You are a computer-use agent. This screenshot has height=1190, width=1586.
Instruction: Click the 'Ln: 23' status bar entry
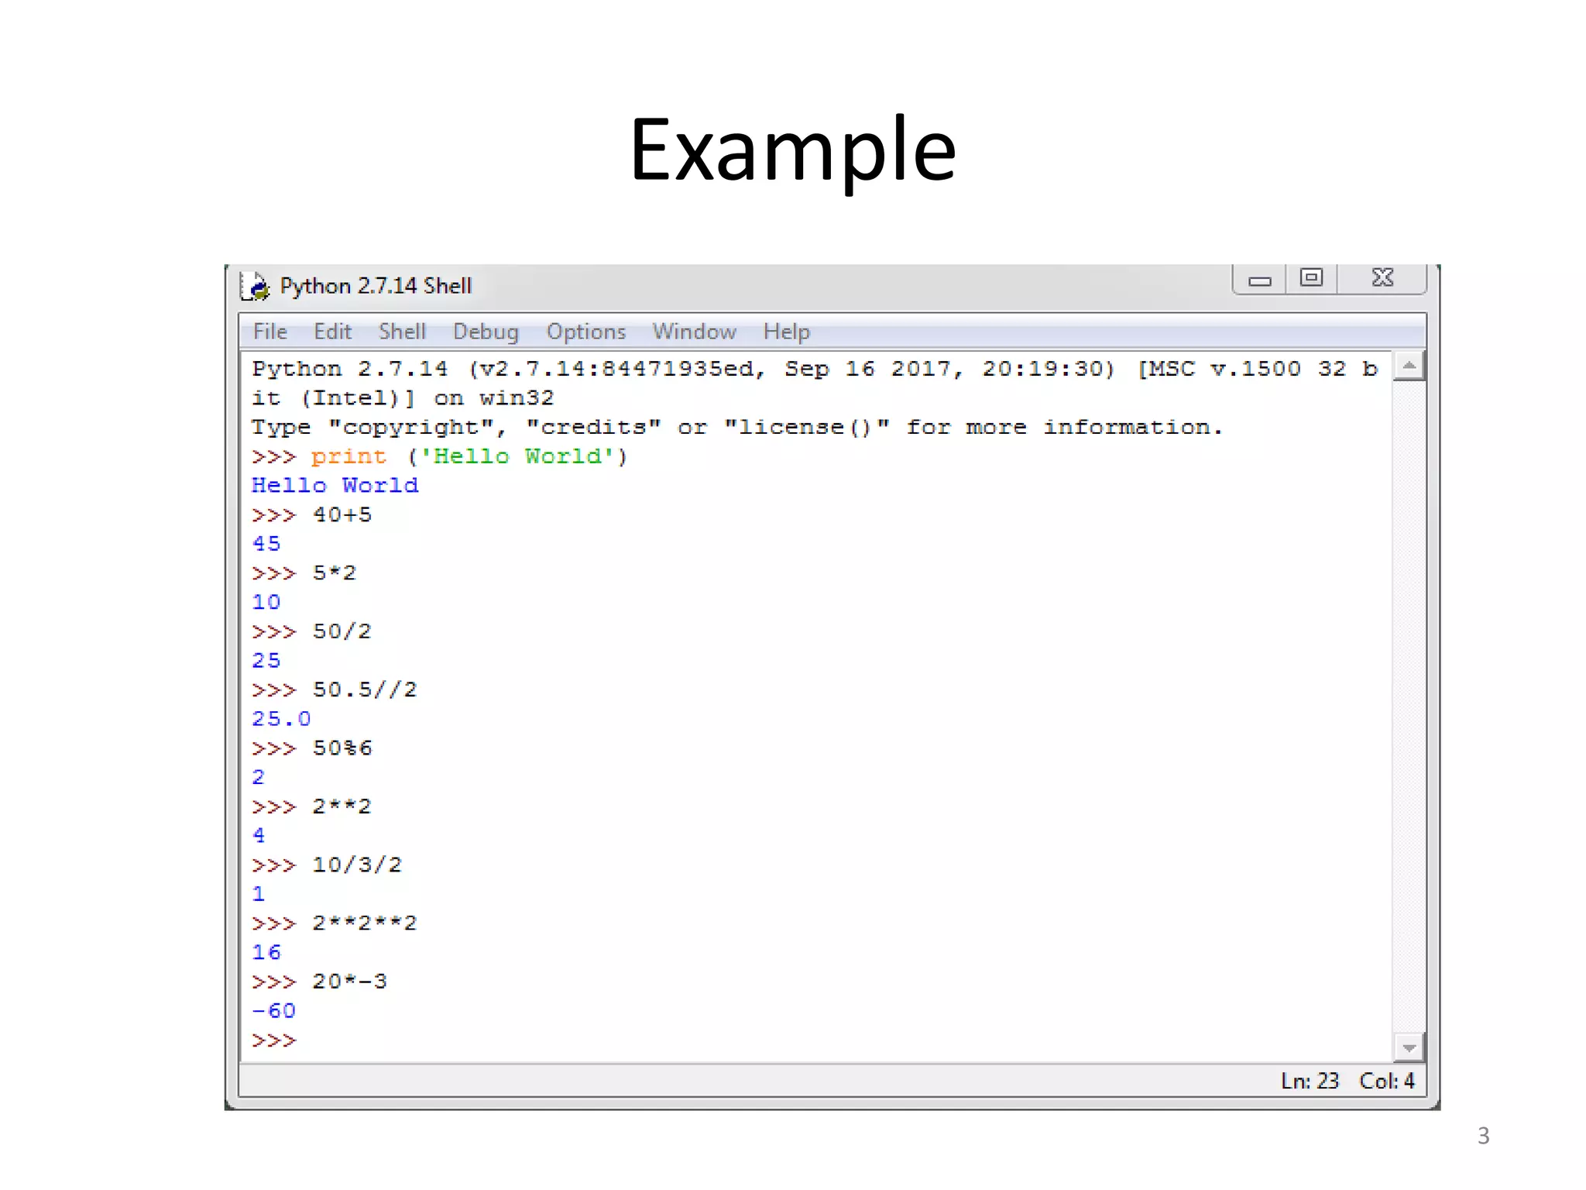1310,1081
